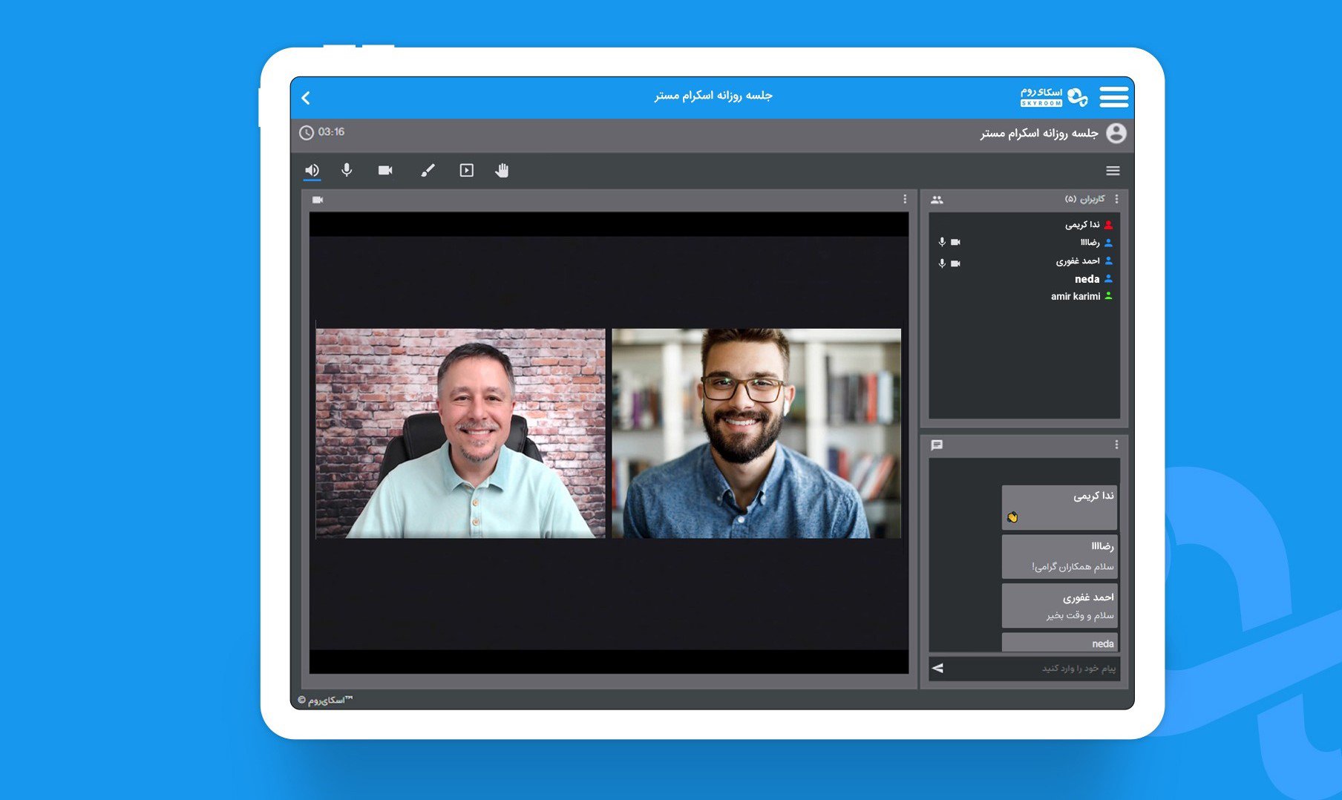Toggle the speaker audio icon
Image resolution: width=1342 pixels, height=800 pixels.
pos(312,171)
